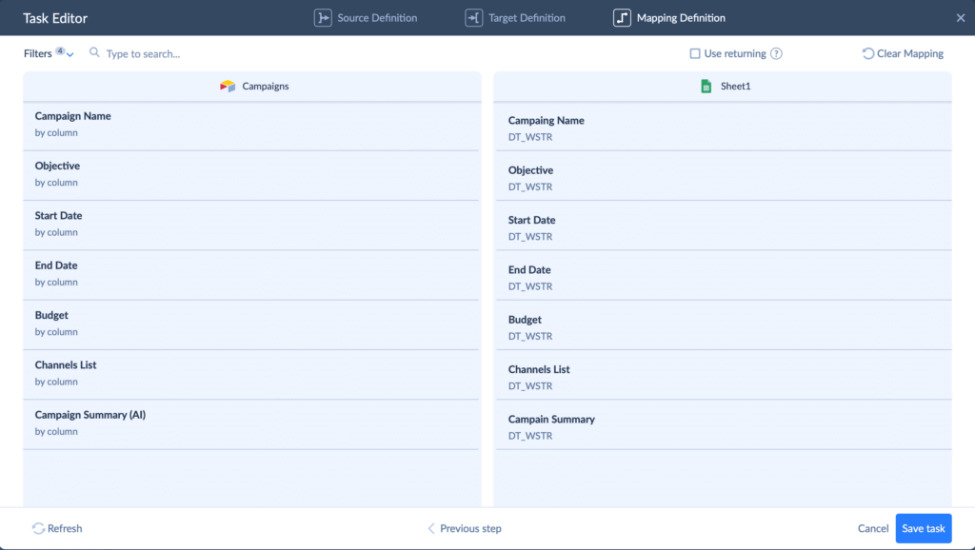Open the Target Definition tab
The width and height of the screenshot is (975, 550).
pos(526,18)
